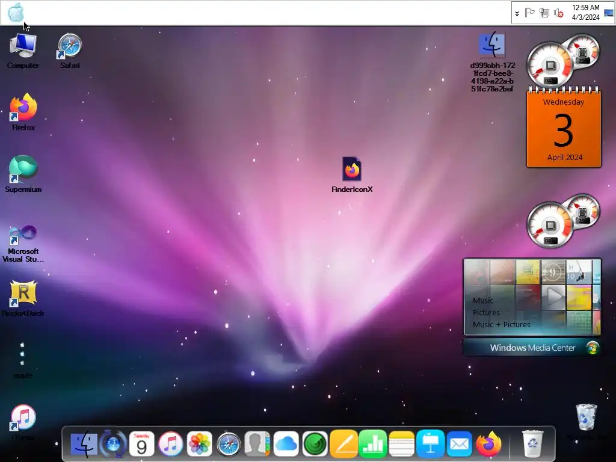Select the d999obh Finder-face file icon

(x=492, y=62)
